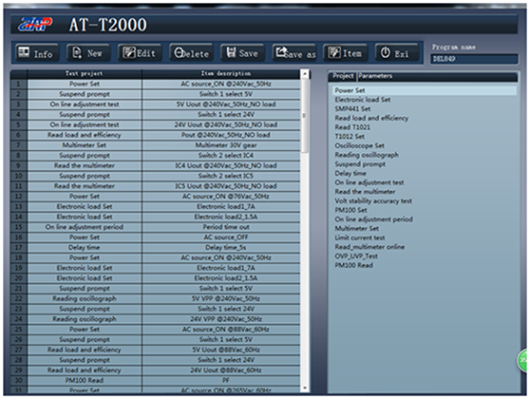
Task: Select Electronic load Set in project list
Action: click(362, 100)
